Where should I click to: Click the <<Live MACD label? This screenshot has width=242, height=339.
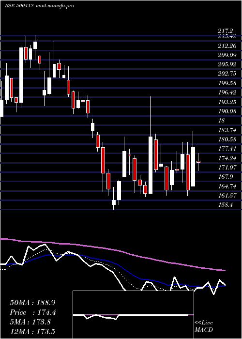pos(204,326)
